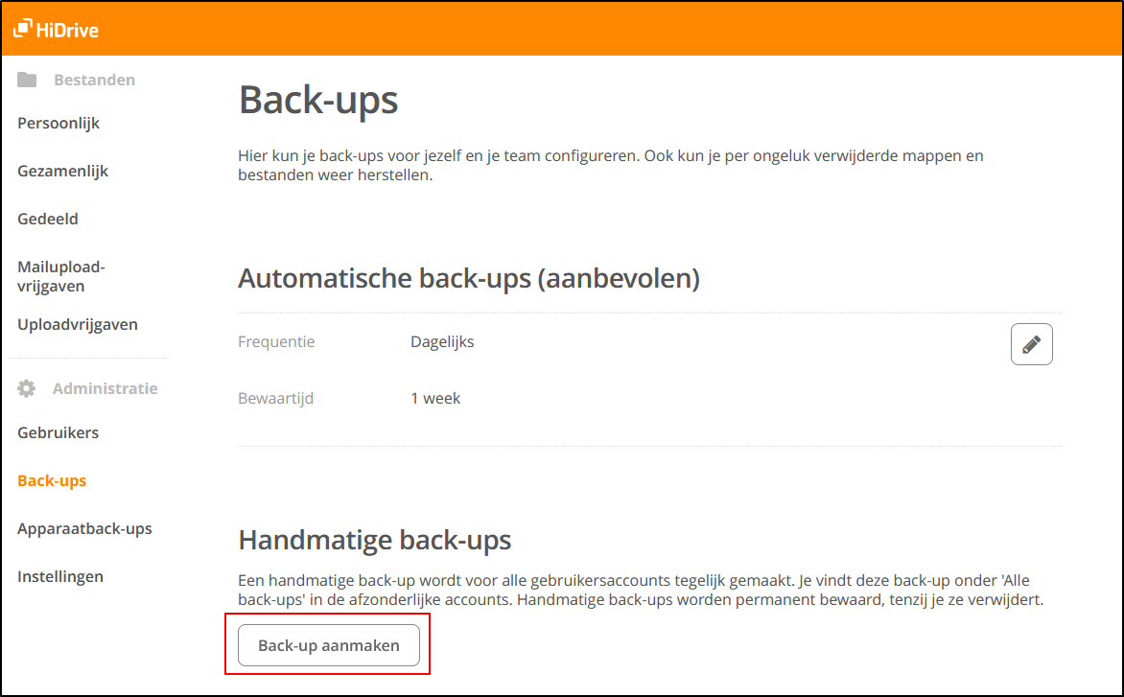The width and height of the screenshot is (1124, 697).
Task: Open the Gebruikers administration page
Action: (58, 432)
